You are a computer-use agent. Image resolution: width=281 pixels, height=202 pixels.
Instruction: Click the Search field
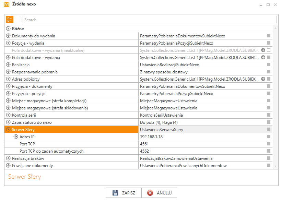click(x=150, y=20)
